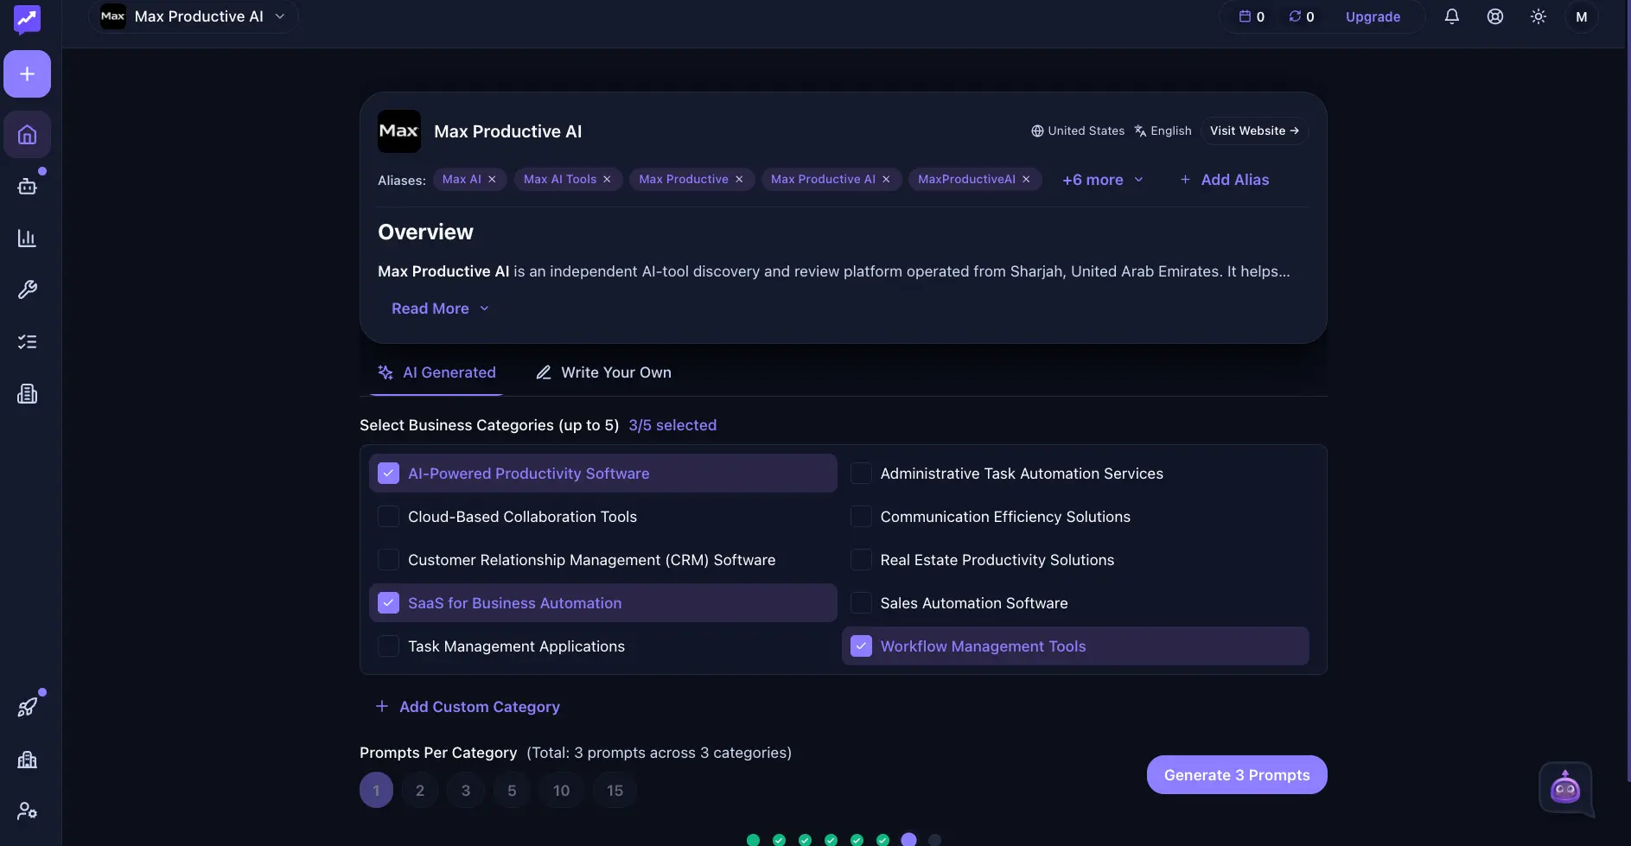Toggle the light/dark theme sun icon

click(1539, 16)
